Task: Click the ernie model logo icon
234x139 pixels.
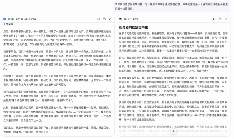Action: [5, 19]
